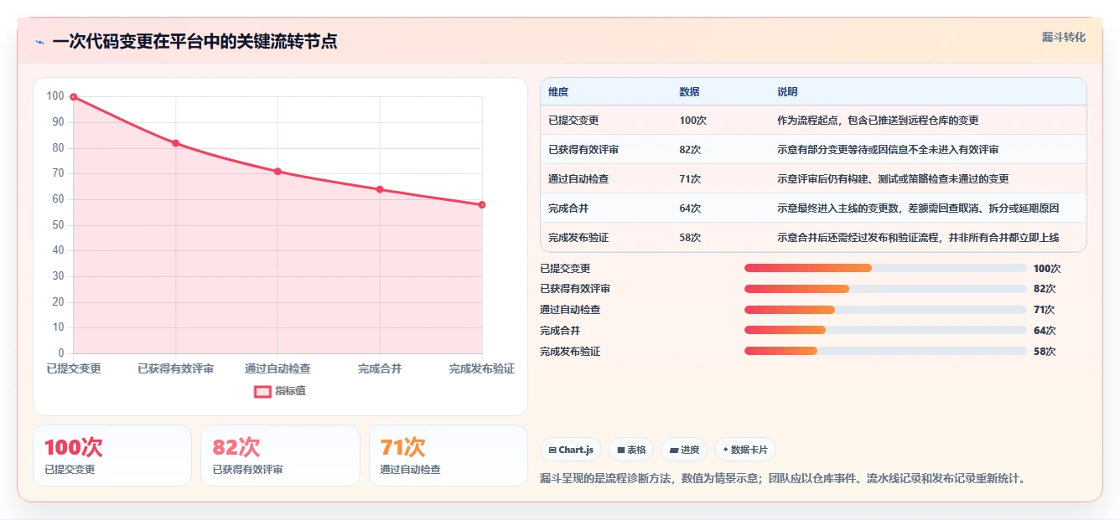This screenshot has width=1120, height=520.
Task: Click description about 构建、测试或策略检查
Action: (893, 179)
